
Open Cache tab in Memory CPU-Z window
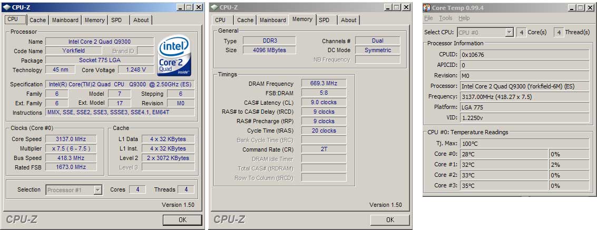click(x=245, y=20)
